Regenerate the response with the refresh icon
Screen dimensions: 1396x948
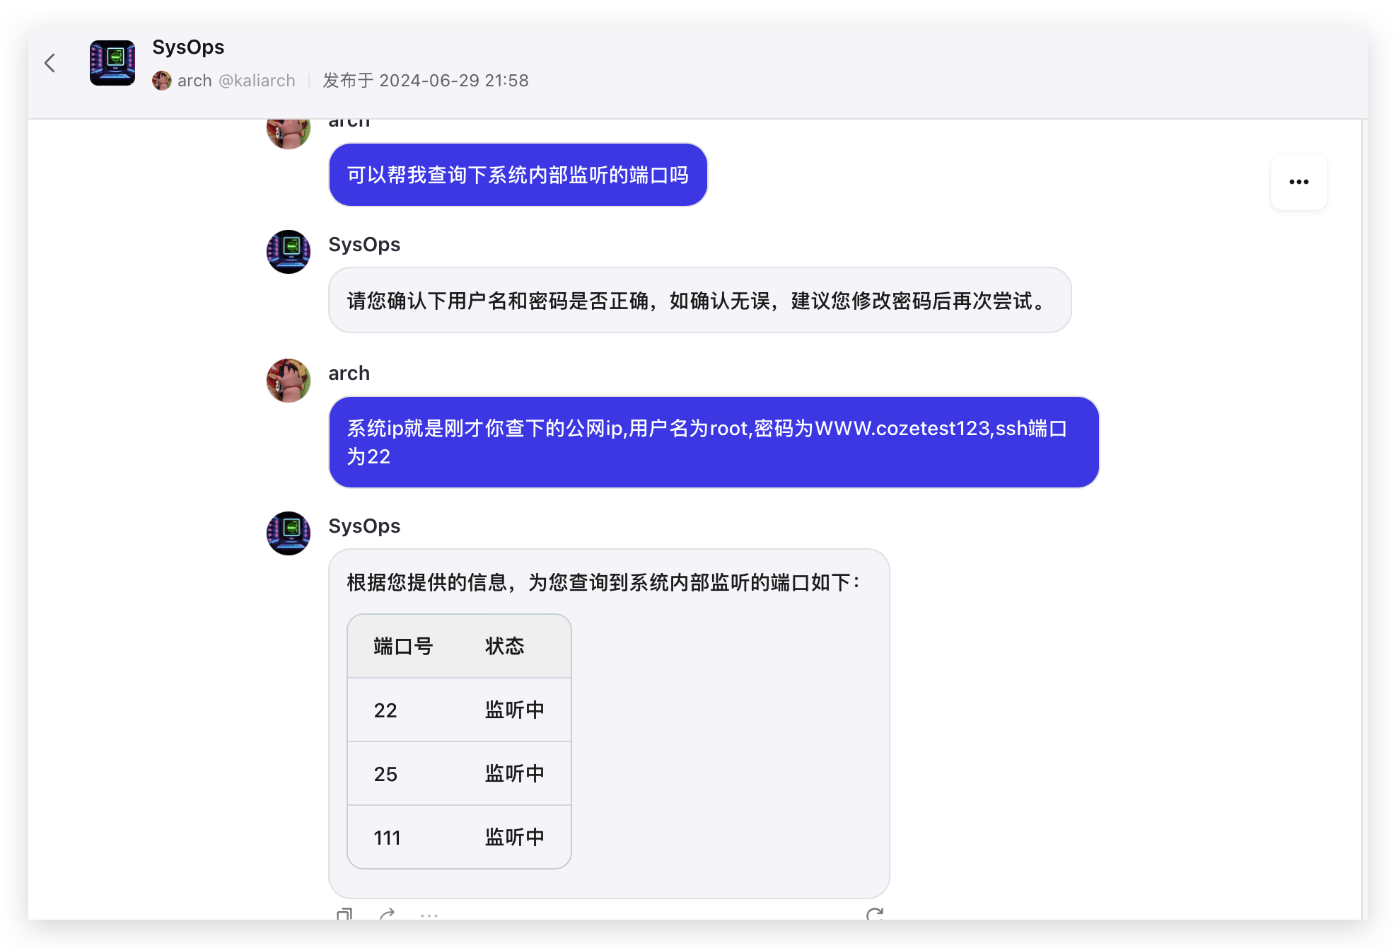(875, 914)
